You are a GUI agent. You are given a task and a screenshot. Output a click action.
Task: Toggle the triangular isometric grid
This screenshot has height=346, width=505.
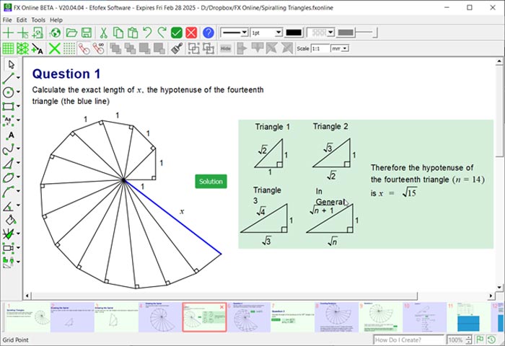coord(22,48)
